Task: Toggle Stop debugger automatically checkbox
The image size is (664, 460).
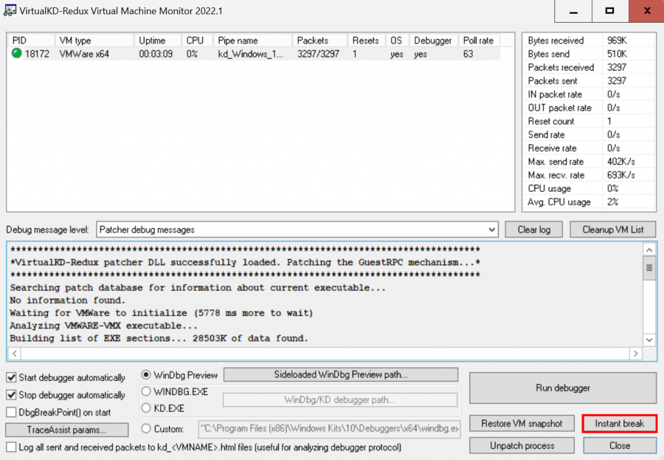Action: [12, 394]
